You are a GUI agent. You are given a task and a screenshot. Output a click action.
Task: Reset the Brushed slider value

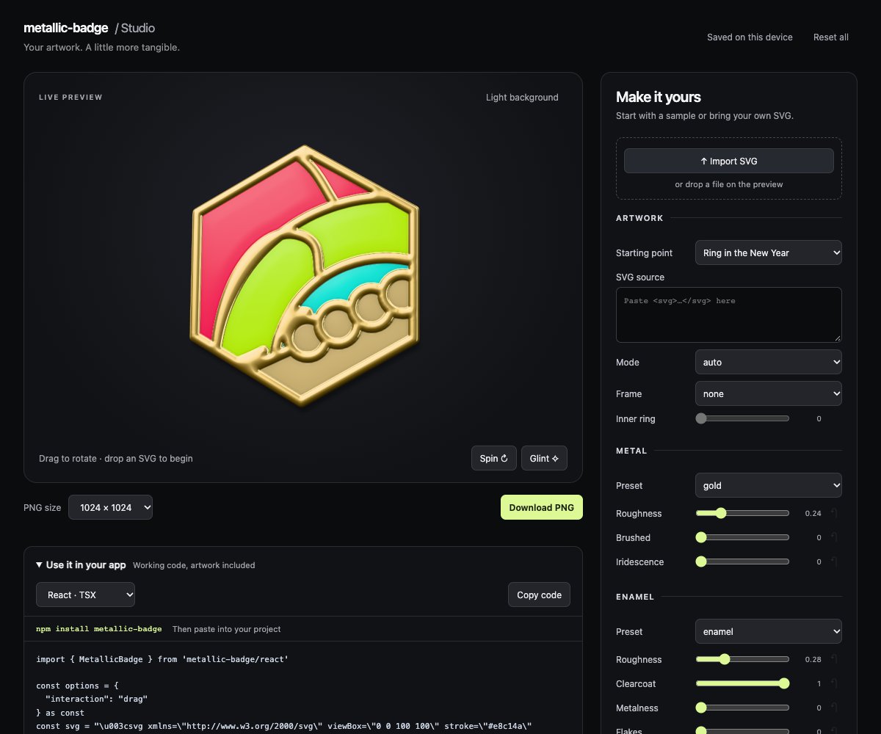(834, 537)
